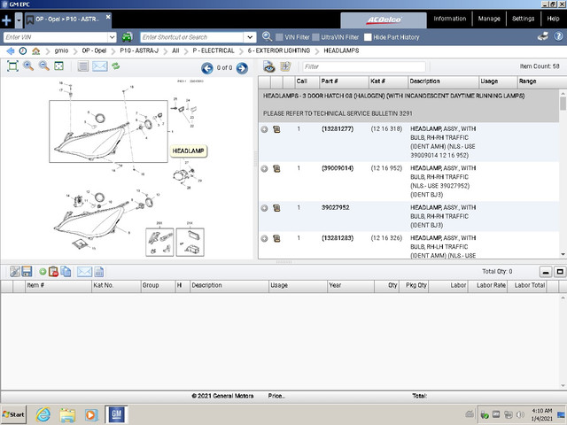The height and width of the screenshot is (425, 567).
Task: Navigate to P10 - ASTRA-J breadcrumb
Action: pos(139,50)
